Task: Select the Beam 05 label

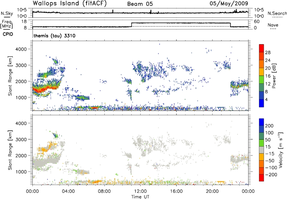Action: tap(140, 4)
